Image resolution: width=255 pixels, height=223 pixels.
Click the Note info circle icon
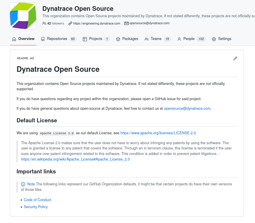[23, 184]
